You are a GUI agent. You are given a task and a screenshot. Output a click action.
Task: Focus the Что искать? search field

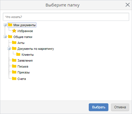[66, 17]
